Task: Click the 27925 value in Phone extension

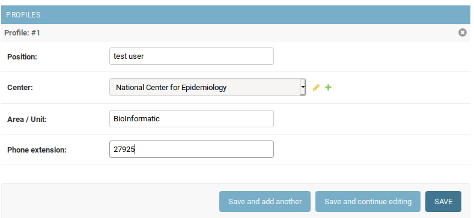Action: [124, 149]
